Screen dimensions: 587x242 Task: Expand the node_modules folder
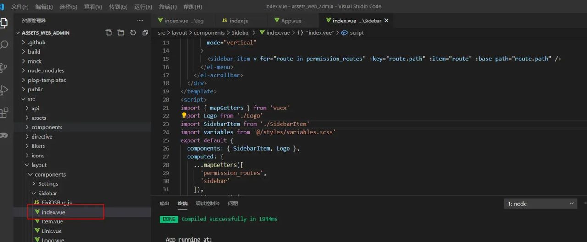46,70
